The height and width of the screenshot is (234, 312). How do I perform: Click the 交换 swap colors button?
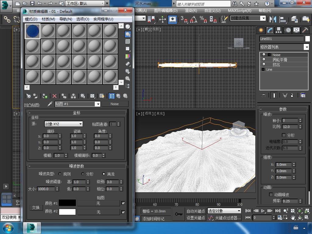coord(36,207)
